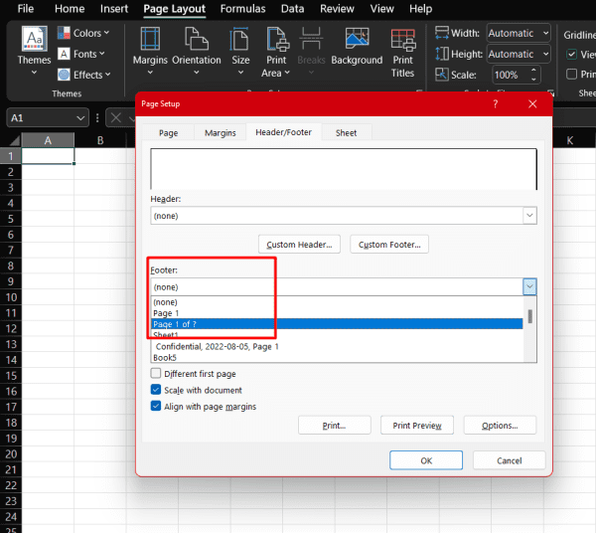Select row 5 header
The width and height of the screenshot is (596, 533).
11,219
